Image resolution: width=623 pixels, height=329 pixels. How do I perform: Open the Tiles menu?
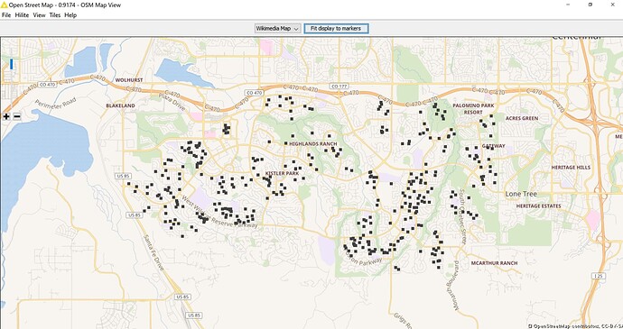pos(55,15)
